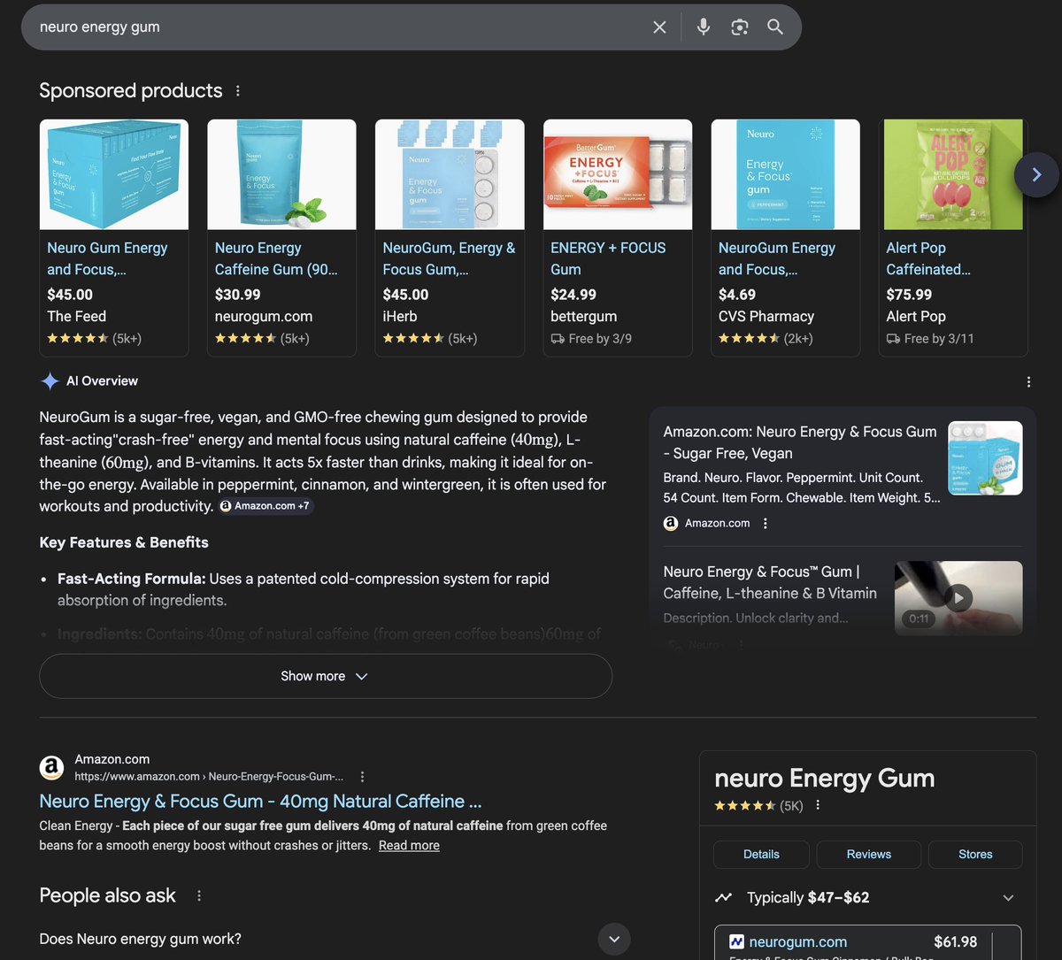Click the neuro Energy Gum panel title
Image resolution: width=1062 pixels, height=960 pixels.
pyautogui.click(x=824, y=779)
